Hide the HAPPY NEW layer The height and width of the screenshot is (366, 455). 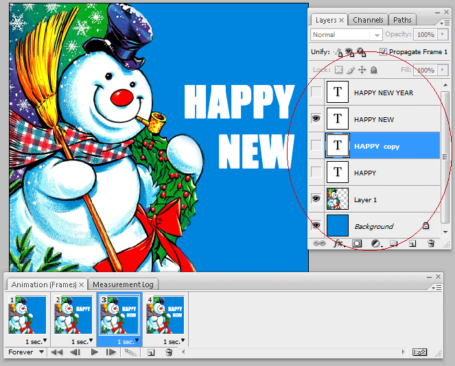[316, 119]
